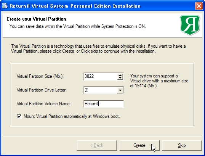Click the Create button
Image resolution: width=205 pixels, height=156 pixels.
tap(139, 145)
